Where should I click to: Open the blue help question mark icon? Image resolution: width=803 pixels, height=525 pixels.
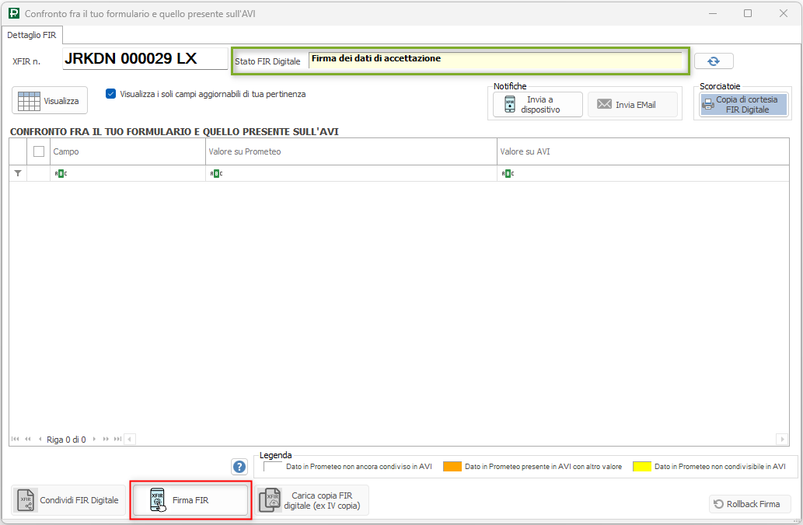point(239,467)
